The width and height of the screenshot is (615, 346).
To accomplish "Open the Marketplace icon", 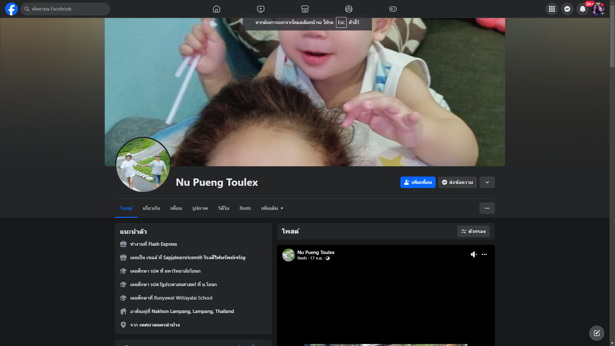I will pos(305,9).
